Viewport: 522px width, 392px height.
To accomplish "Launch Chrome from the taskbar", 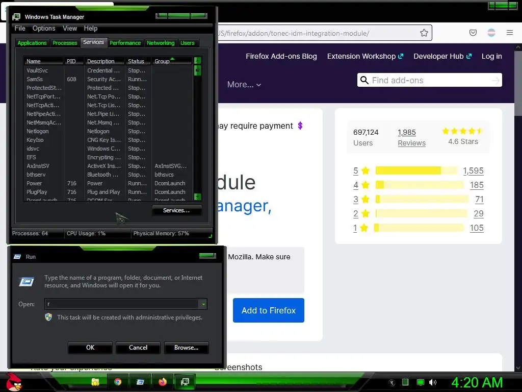I will click(x=118, y=382).
